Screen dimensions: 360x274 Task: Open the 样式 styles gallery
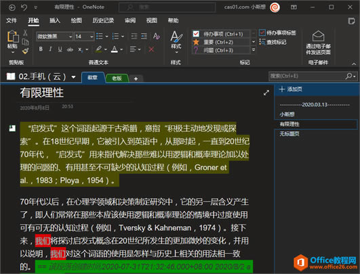click(176, 43)
